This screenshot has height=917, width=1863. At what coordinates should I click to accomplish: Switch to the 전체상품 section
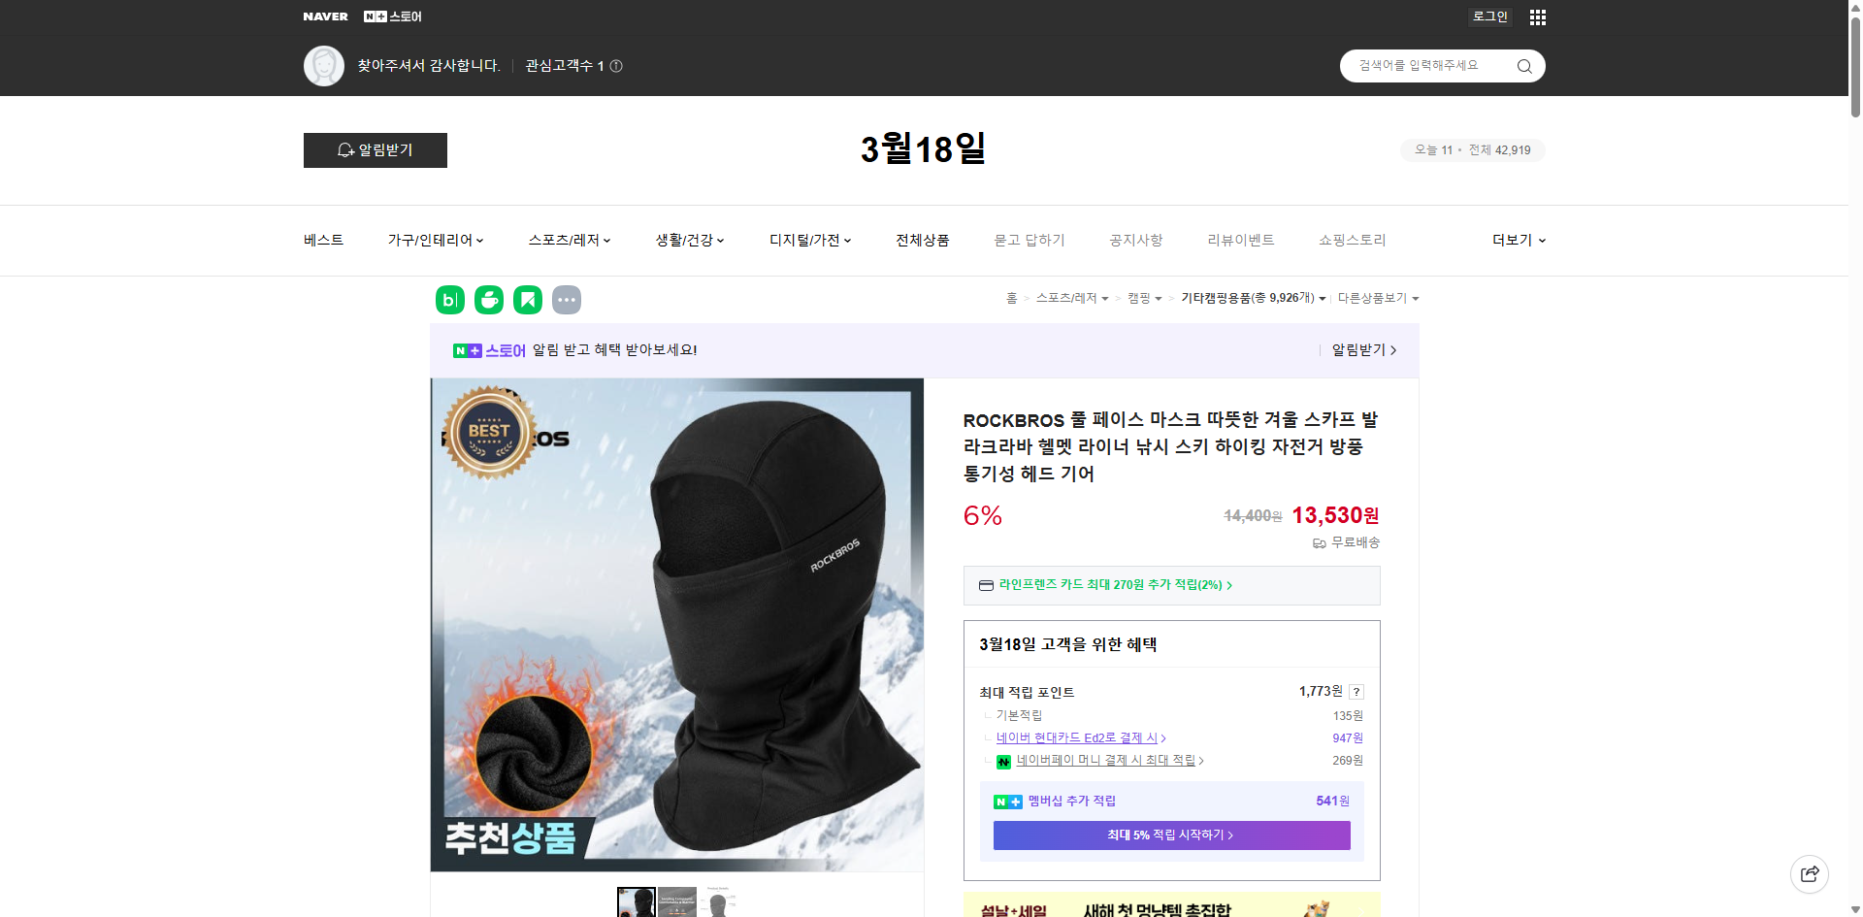pos(922,240)
